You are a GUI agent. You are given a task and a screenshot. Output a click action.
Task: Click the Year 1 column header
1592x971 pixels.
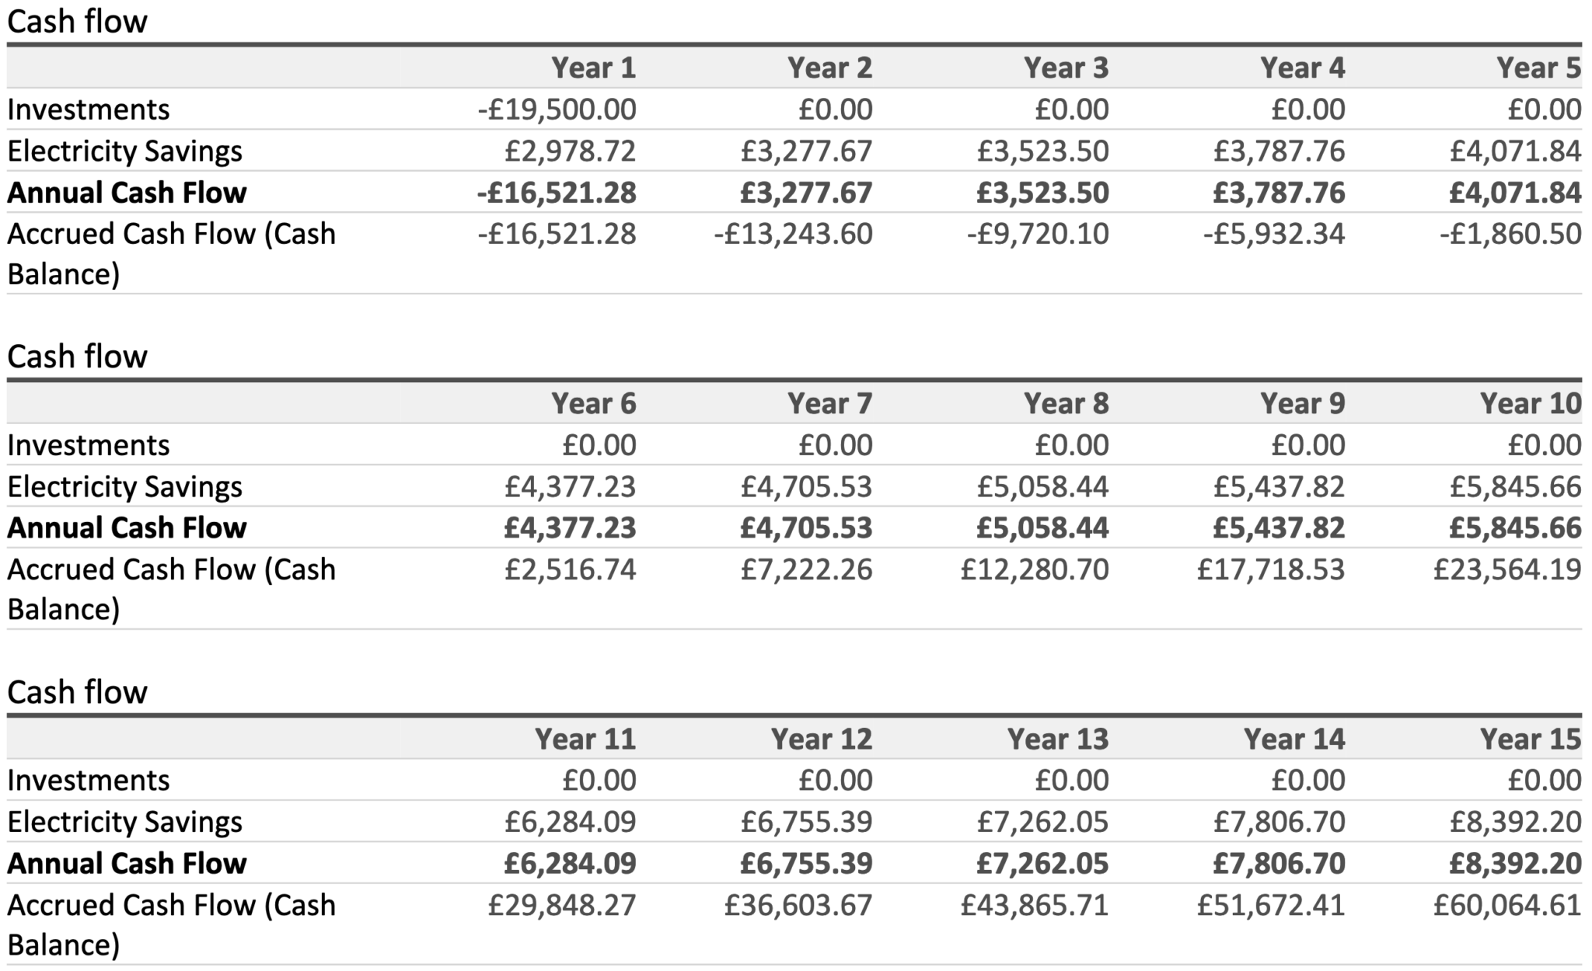pyautogui.click(x=593, y=68)
